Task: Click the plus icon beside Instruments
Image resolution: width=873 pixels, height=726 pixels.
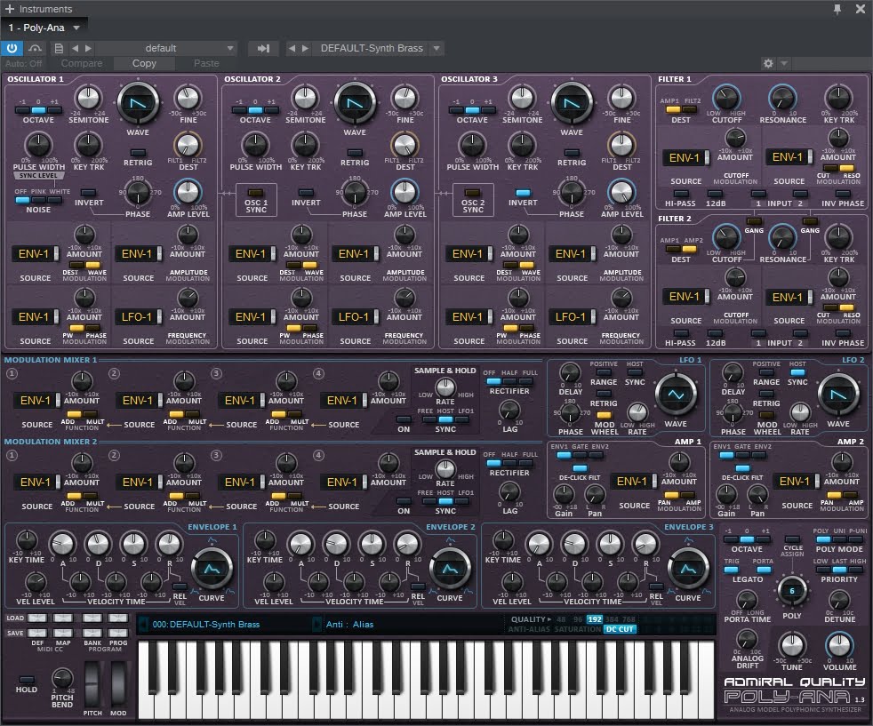Action: 9,9
